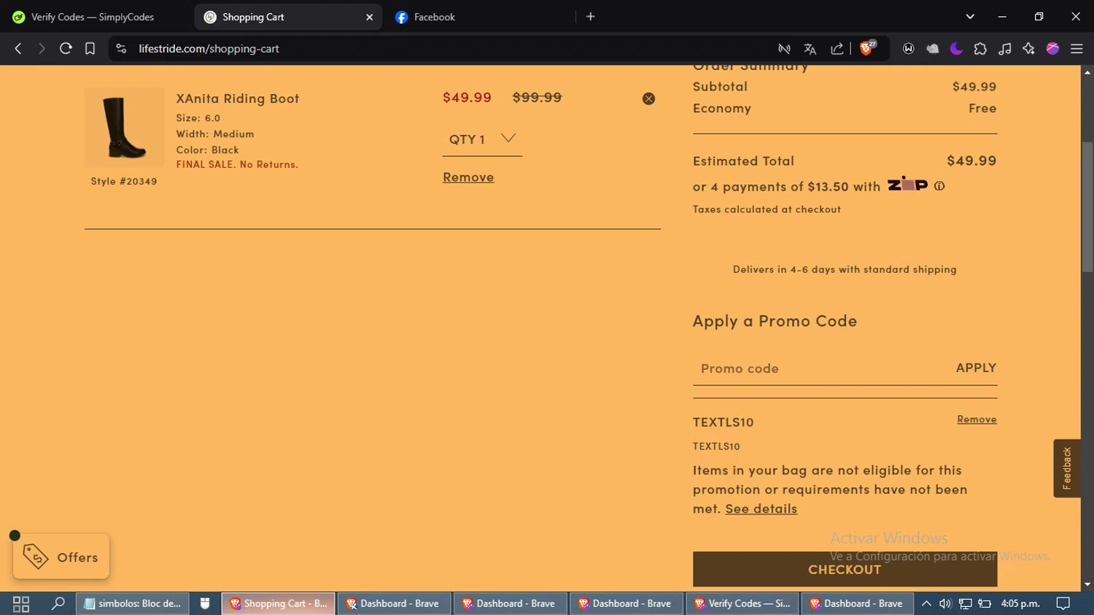Click the circular W extension icon

pos(908,49)
